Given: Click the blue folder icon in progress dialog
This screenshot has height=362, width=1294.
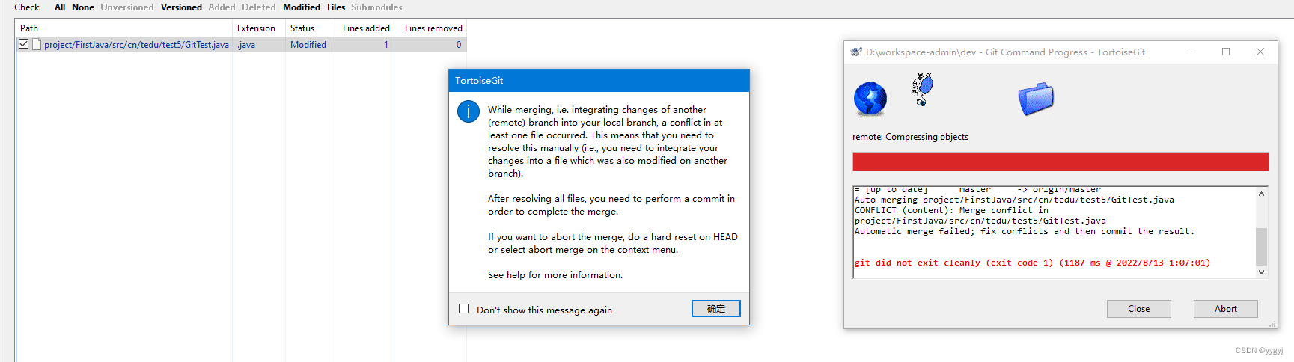Looking at the screenshot, I should click(x=1036, y=99).
